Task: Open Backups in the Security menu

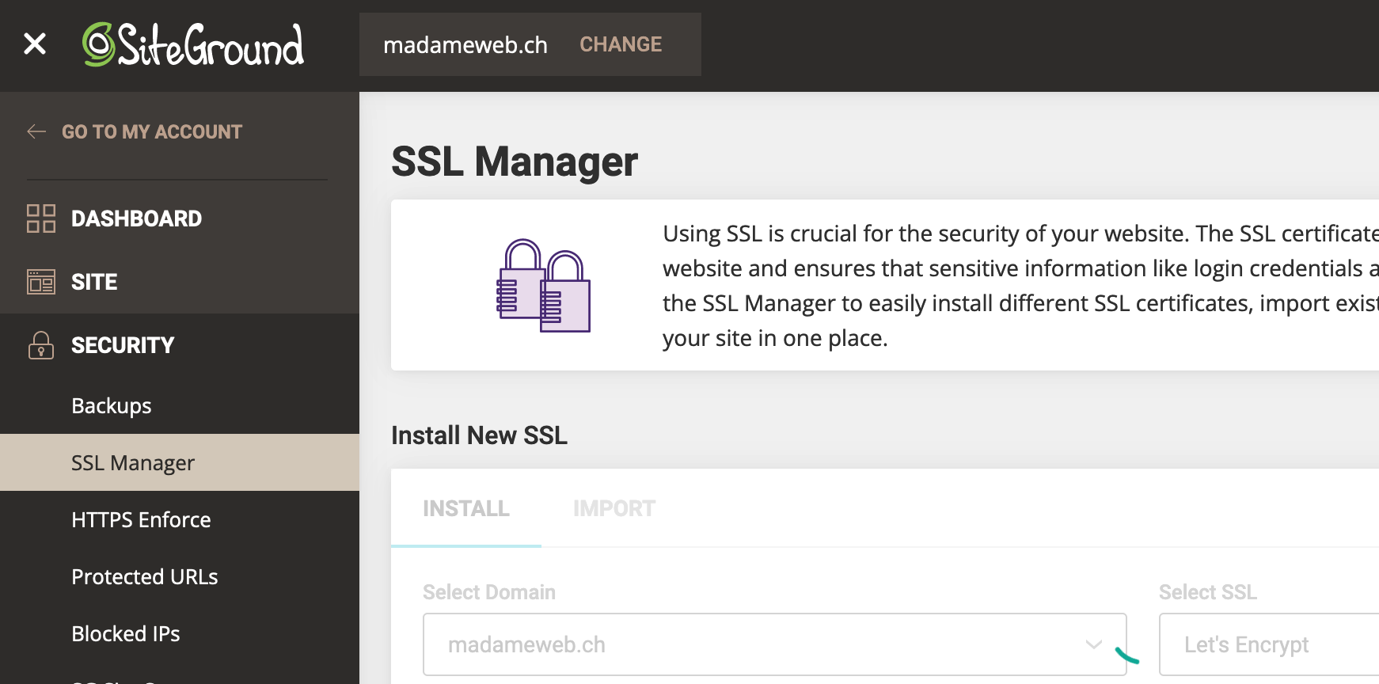Action: [x=112, y=405]
